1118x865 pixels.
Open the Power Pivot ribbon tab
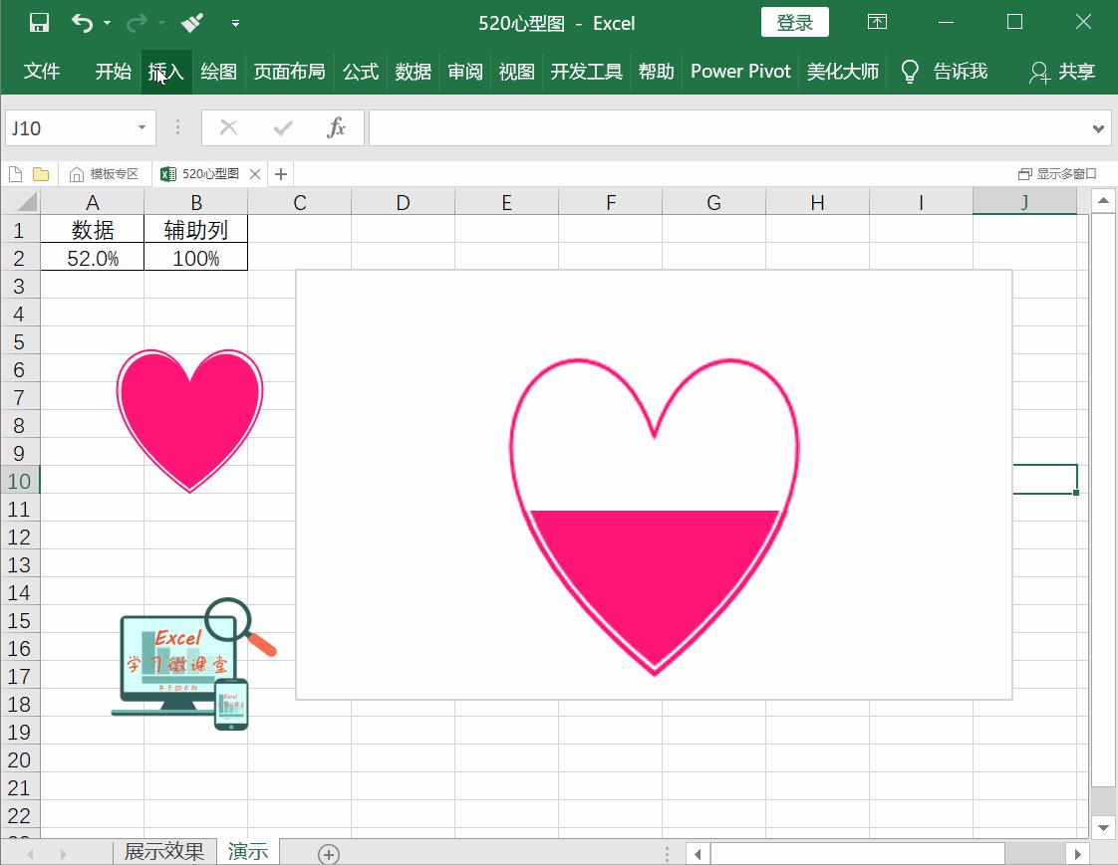(x=740, y=71)
